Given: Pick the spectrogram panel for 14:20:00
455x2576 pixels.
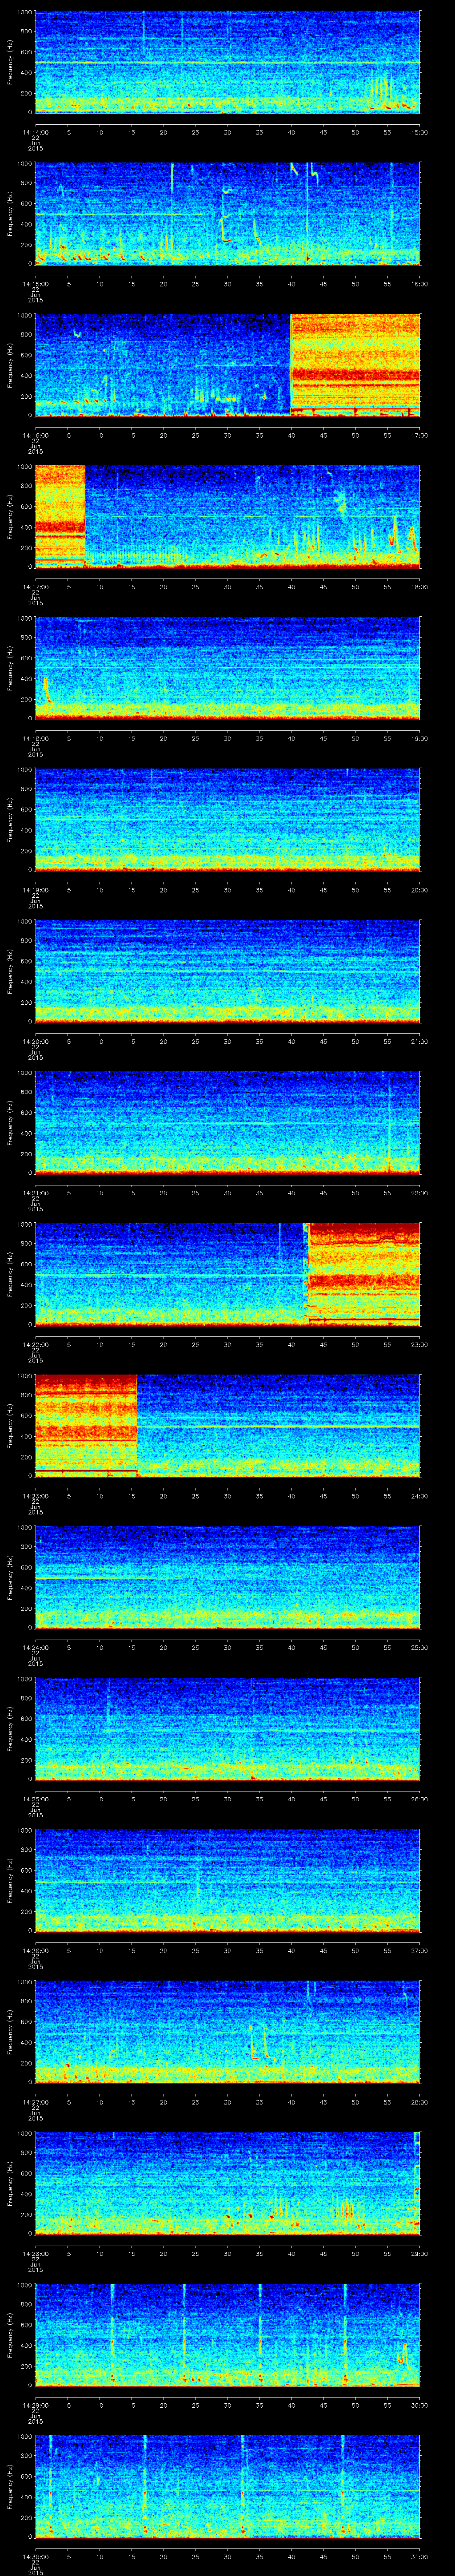Looking at the screenshot, I should (227, 971).
